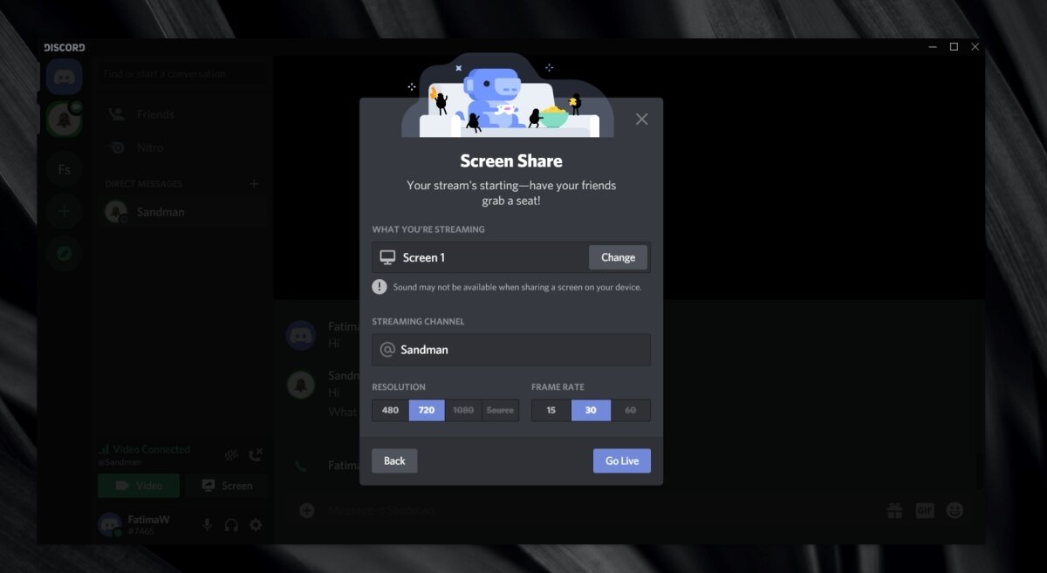1047x573 pixels.
Task: Open the gift picker icon
Action: 894,510
